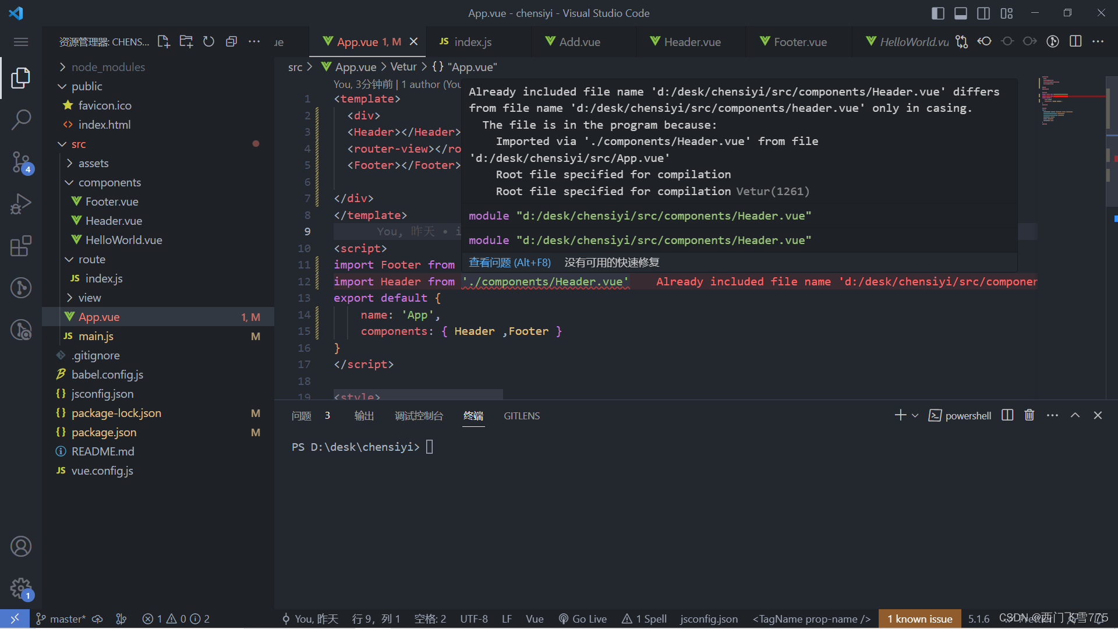Open the Source Control view showing 4 changes
The height and width of the screenshot is (629, 1118).
tap(21, 162)
